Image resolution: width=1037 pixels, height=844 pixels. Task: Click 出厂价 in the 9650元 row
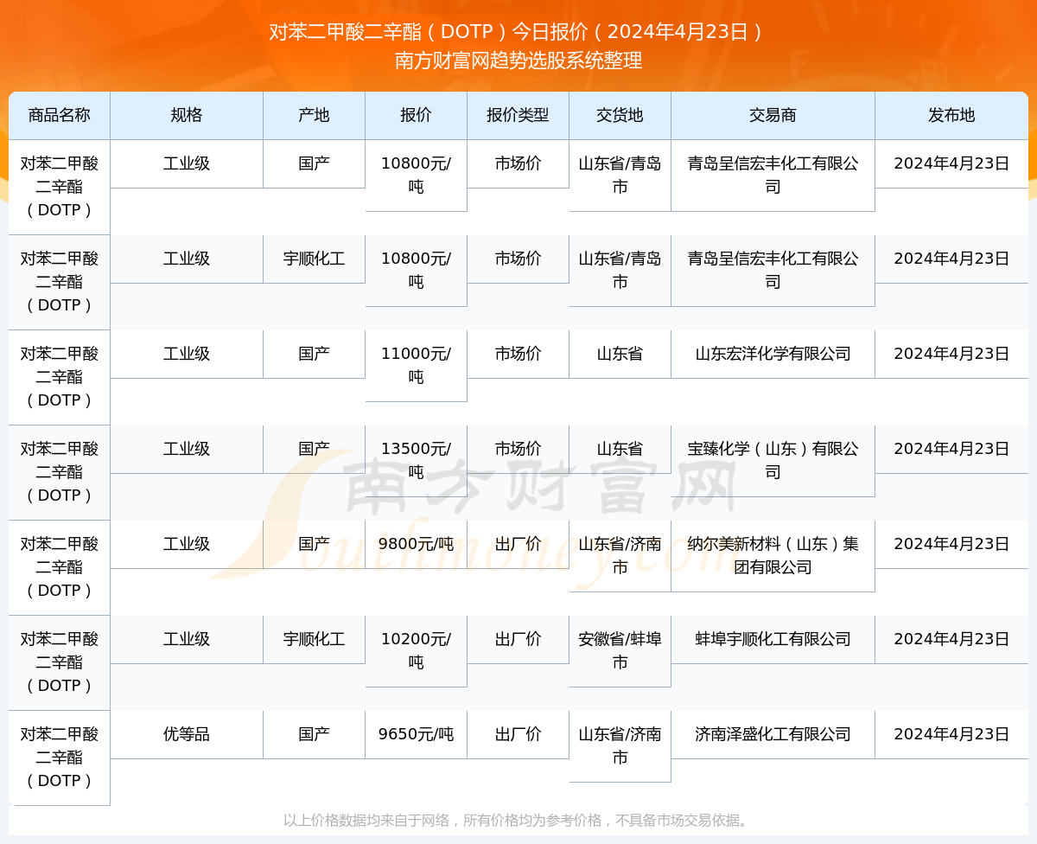(518, 734)
